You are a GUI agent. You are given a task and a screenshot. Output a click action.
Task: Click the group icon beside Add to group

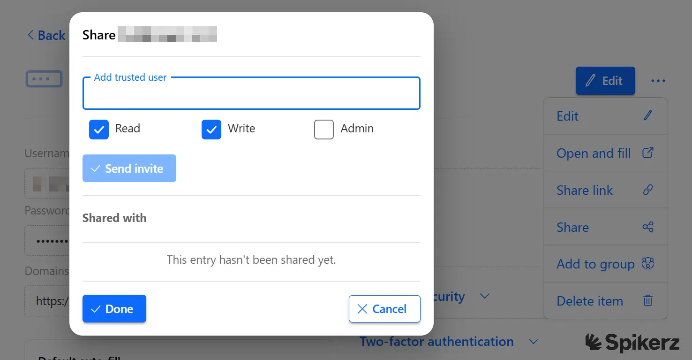pyautogui.click(x=648, y=264)
